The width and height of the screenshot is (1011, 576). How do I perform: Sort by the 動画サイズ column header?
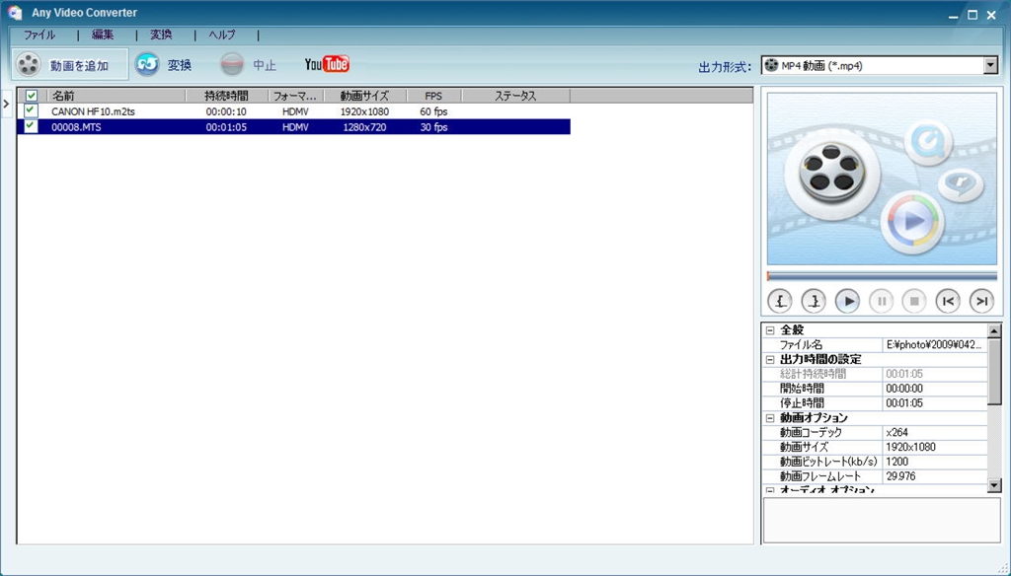(364, 96)
